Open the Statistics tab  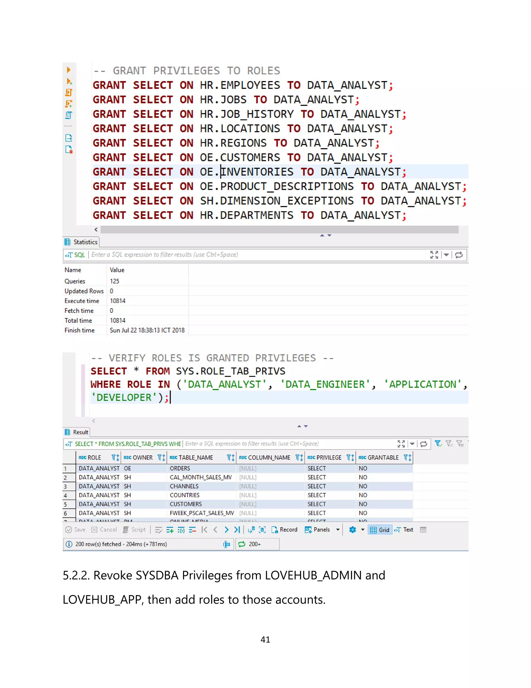81,242
